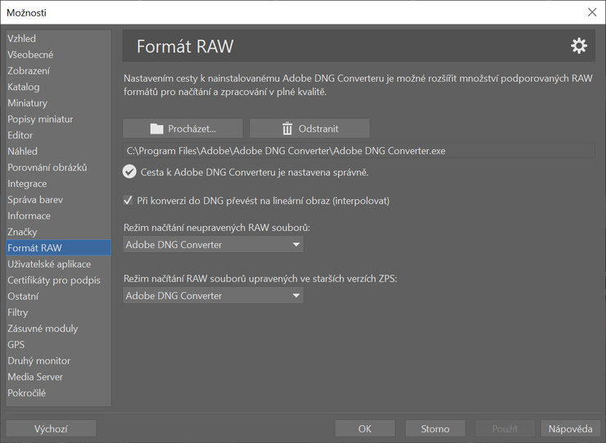
Task: Open the GPS settings category
Action: (x=58, y=345)
